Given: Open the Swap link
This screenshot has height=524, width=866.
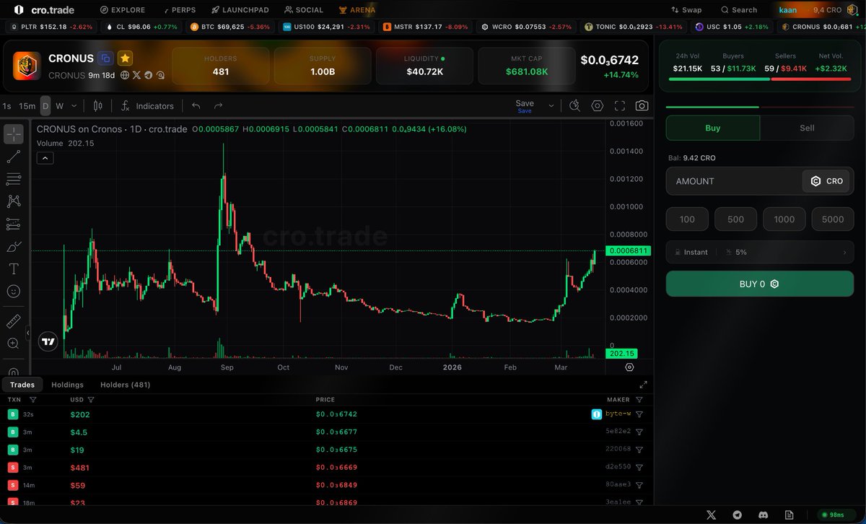Looking at the screenshot, I should click(686, 10).
